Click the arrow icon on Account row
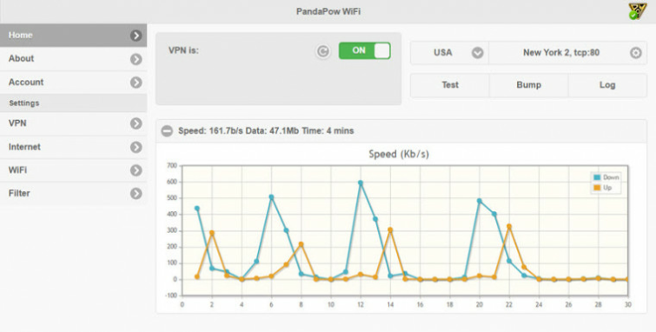656x332 pixels. 136,83
